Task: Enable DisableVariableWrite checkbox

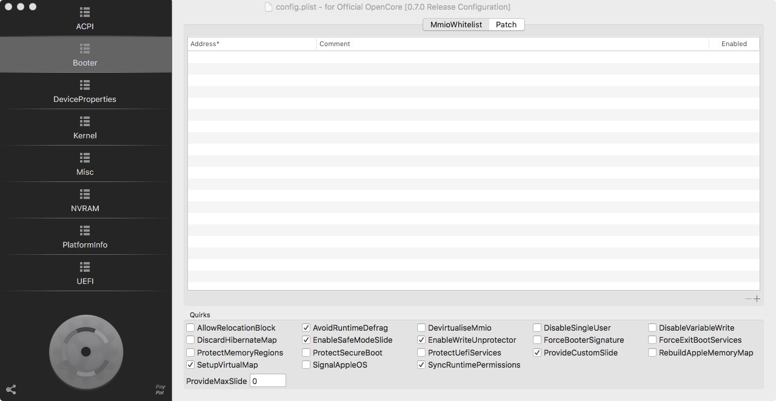Action: [x=652, y=328]
